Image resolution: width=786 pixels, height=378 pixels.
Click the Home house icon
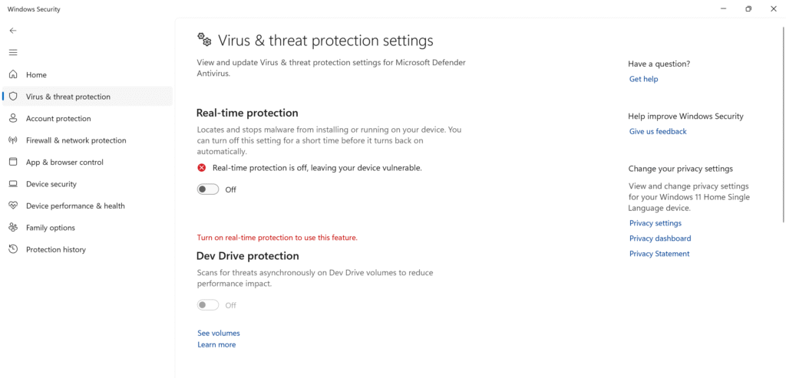point(13,74)
